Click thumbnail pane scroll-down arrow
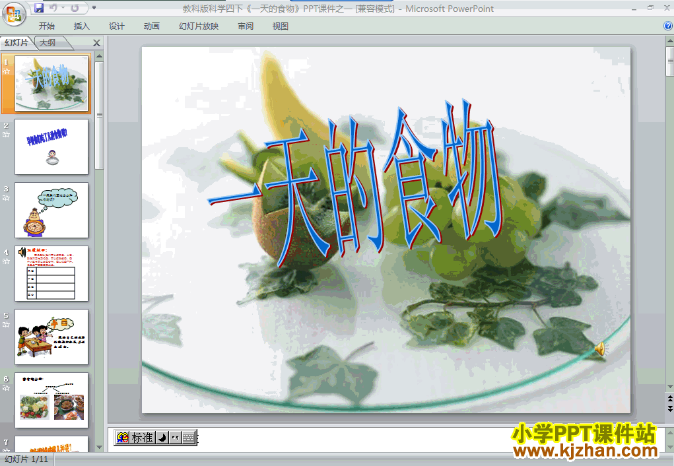 [99, 447]
